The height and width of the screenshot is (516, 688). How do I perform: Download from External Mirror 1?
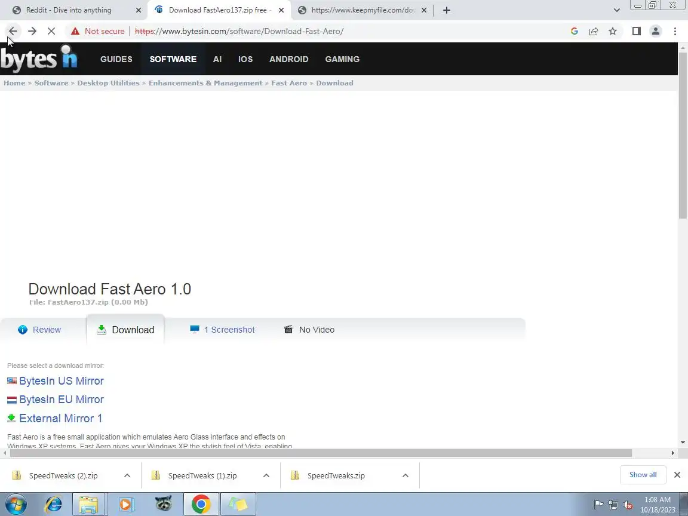(60, 418)
